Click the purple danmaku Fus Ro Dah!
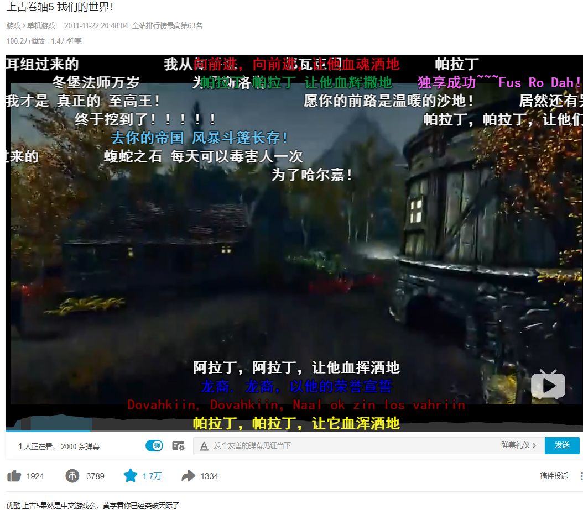Screen dimensions: 583x510 pyautogui.click(x=539, y=82)
